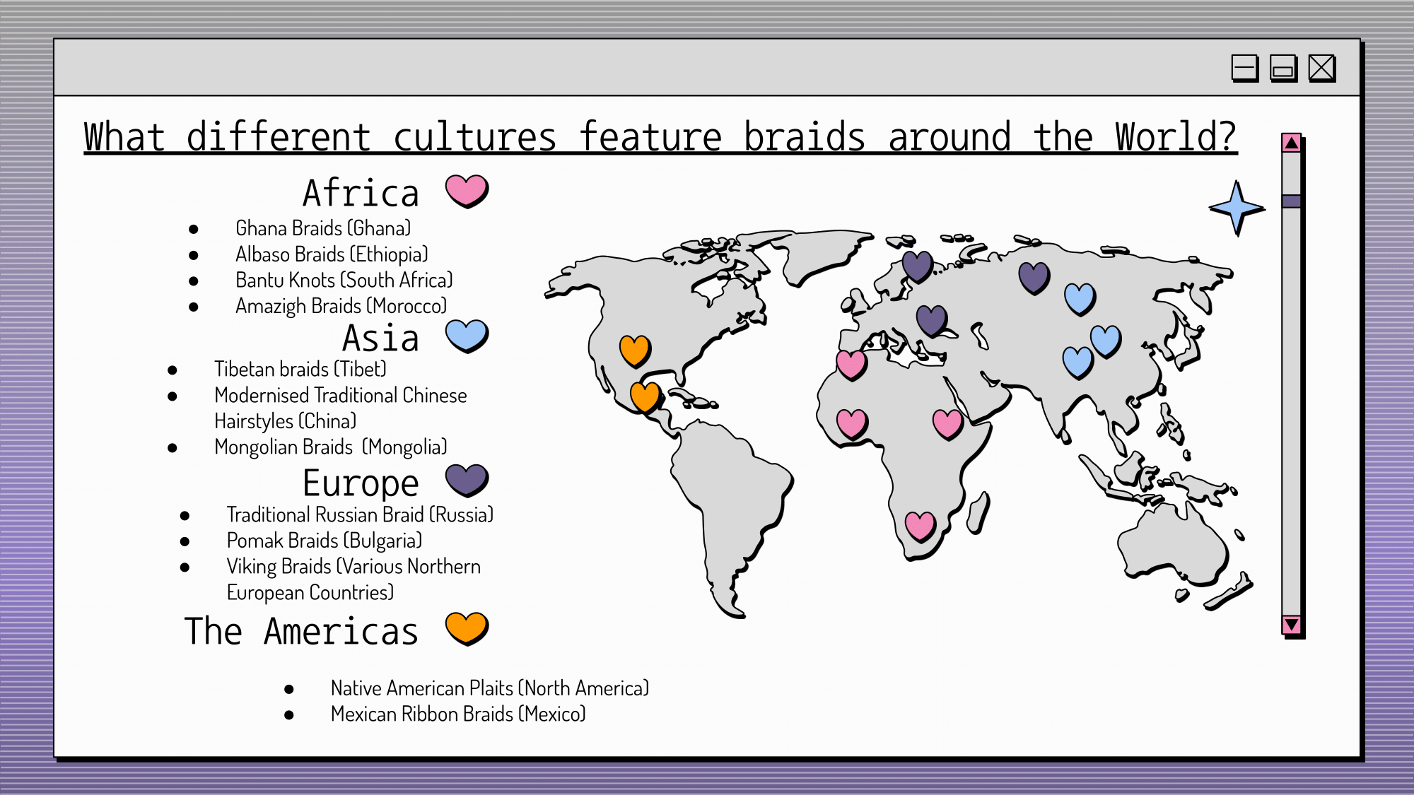Click the purple heart beside Europe heading

click(467, 480)
